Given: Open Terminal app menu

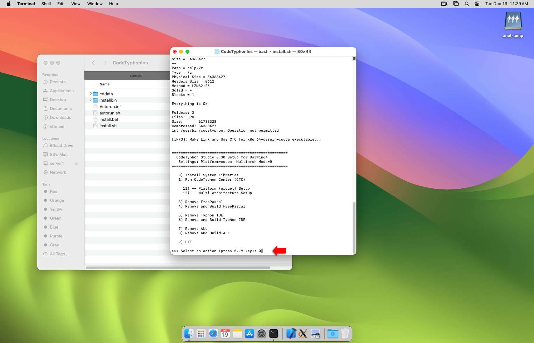Looking at the screenshot, I should click(x=26, y=4).
